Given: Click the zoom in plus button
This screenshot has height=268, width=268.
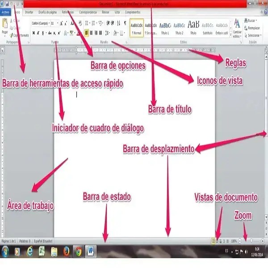Looking at the screenshot, I should (x=263, y=241).
